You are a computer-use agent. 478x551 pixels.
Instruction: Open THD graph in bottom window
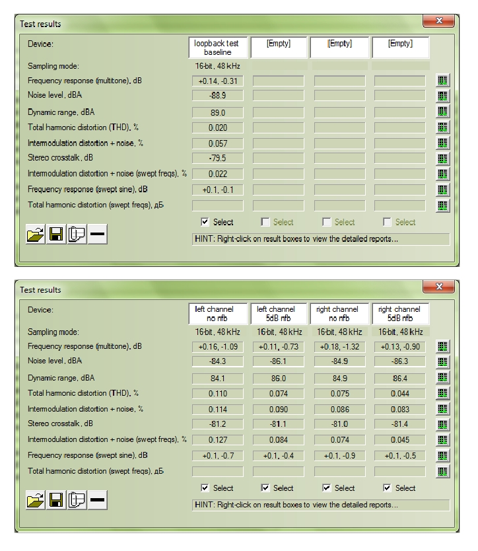pos(442,393)
